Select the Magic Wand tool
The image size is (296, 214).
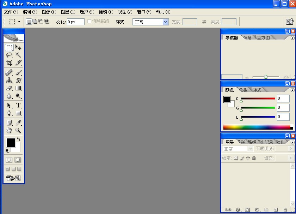18,55
